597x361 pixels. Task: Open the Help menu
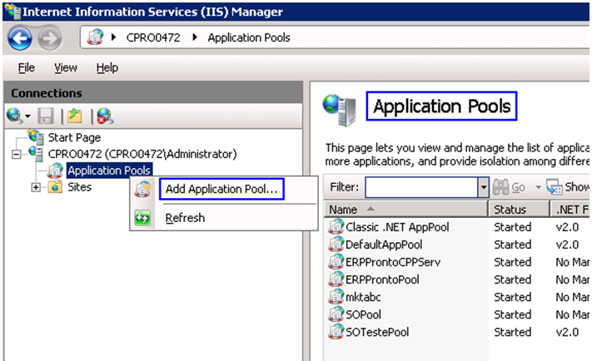(107, 67)
